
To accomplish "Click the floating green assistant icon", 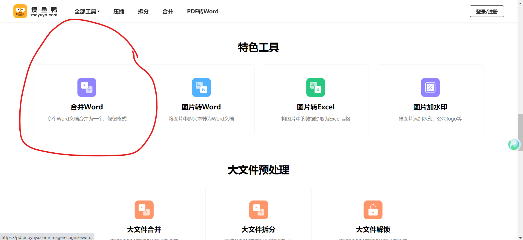I will [514, 144].
